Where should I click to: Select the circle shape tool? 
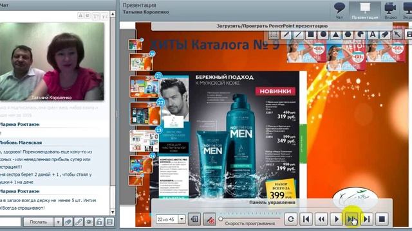click(323, 35)
